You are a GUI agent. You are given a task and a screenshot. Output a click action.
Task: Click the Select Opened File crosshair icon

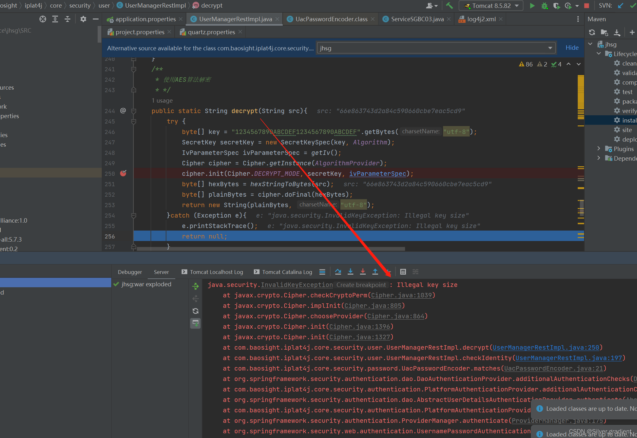(x=43, y=19)
